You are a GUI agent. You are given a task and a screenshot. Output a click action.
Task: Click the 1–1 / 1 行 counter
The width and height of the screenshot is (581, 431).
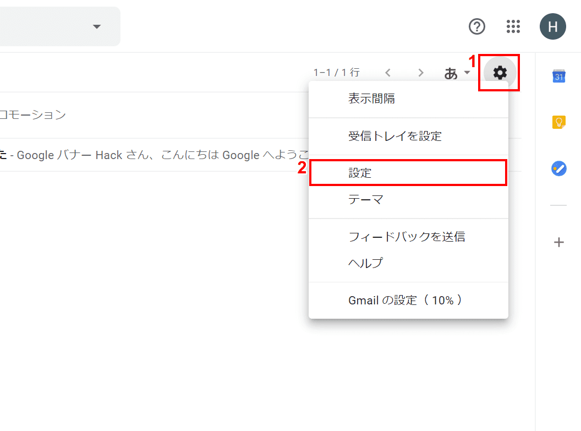[x=337, y=72]
